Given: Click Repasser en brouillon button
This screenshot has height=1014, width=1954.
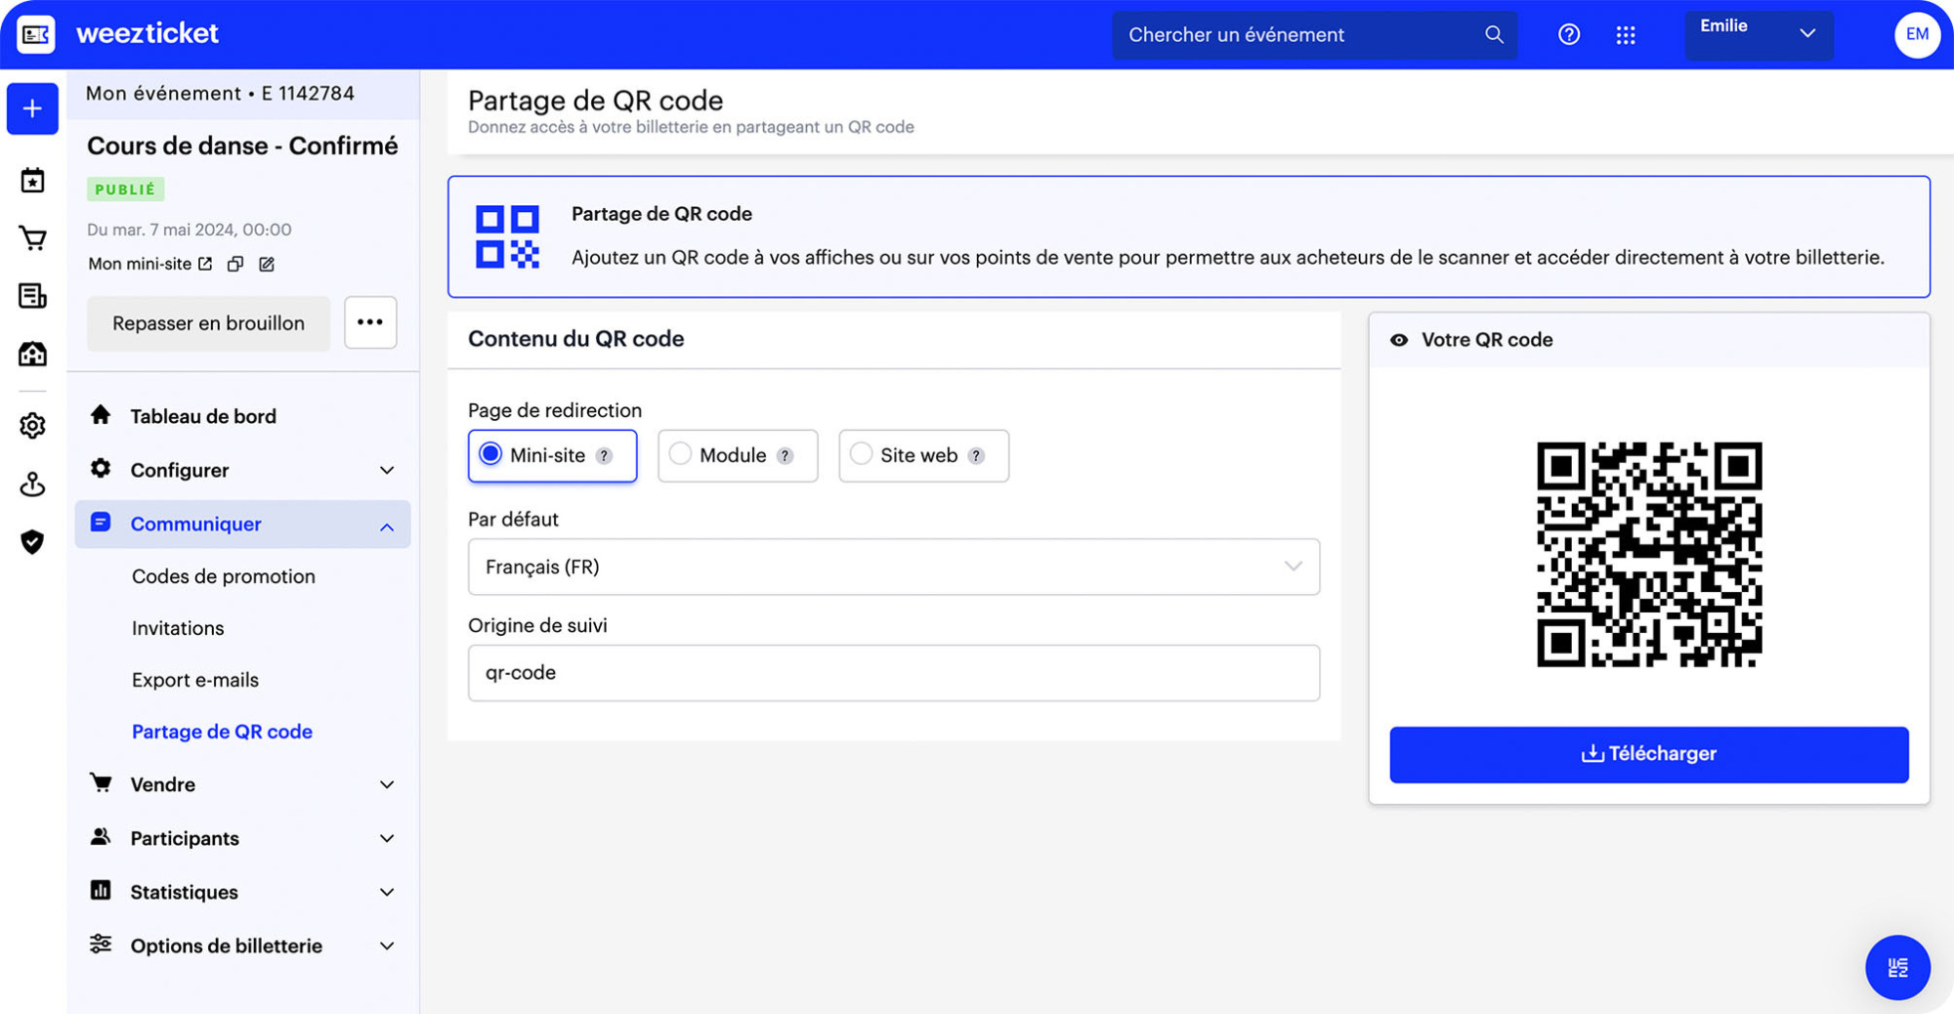Looking at the screenshot, I should click(x=208, y=323).
